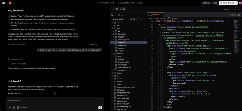Click the 'results' breadcrumb segment
The image size is (242, 111).
(x=156, y=18)
